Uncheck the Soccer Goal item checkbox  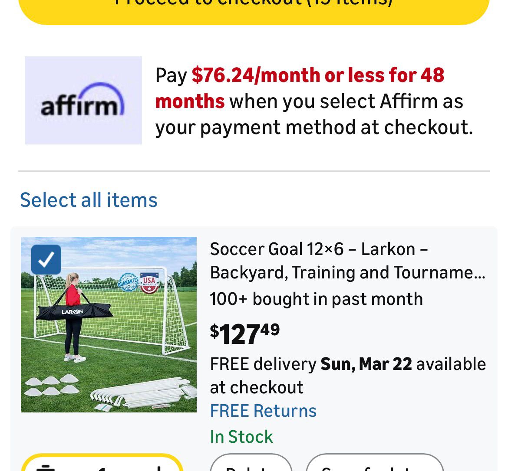coord(46,259)
